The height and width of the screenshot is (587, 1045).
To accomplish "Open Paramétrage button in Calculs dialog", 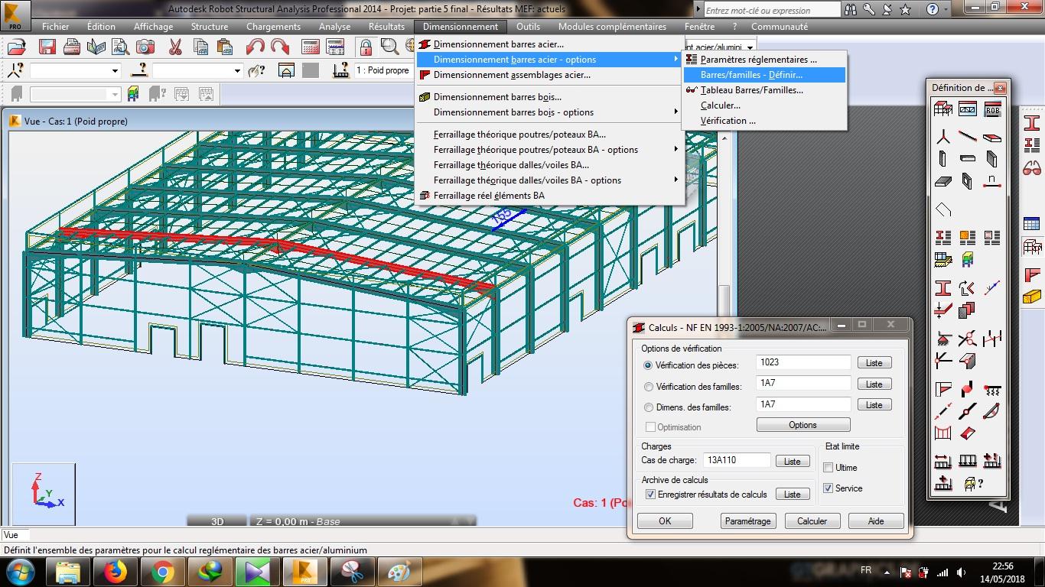I will 747,521.
